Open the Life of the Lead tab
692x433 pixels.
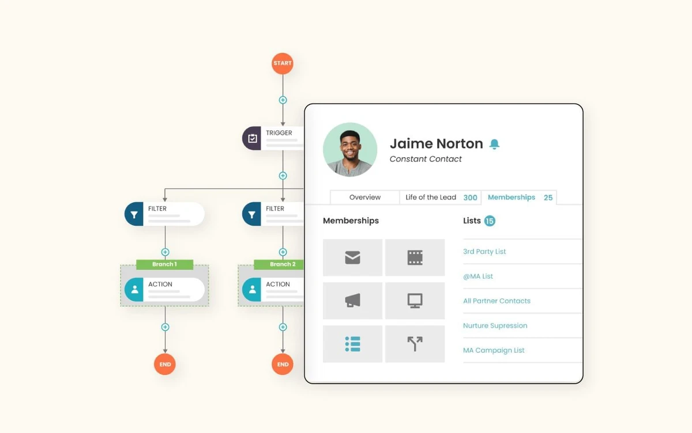(x=431, y=197)
